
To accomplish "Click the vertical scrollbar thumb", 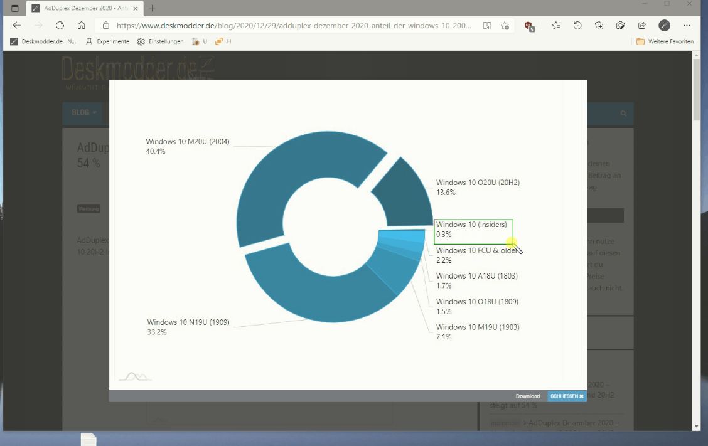I will pos(696,89).
